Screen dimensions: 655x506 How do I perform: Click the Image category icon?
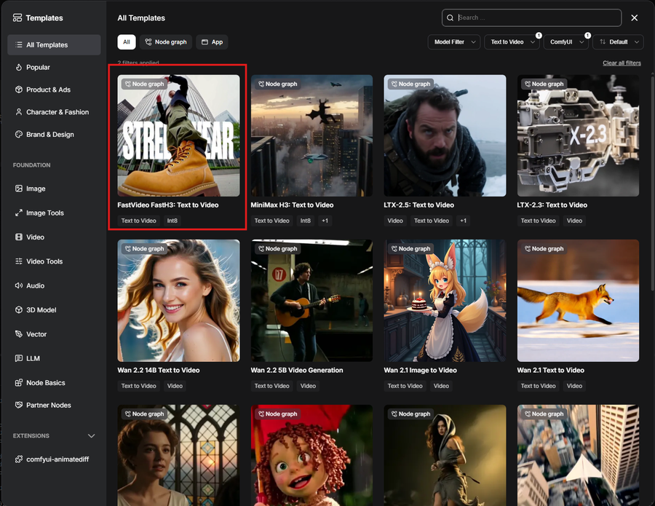click(x=19, y=189)
